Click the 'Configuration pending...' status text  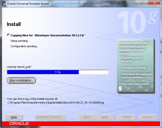point(25,46)
